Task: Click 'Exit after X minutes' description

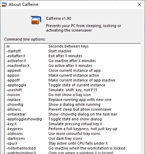Action: (65, 56)
